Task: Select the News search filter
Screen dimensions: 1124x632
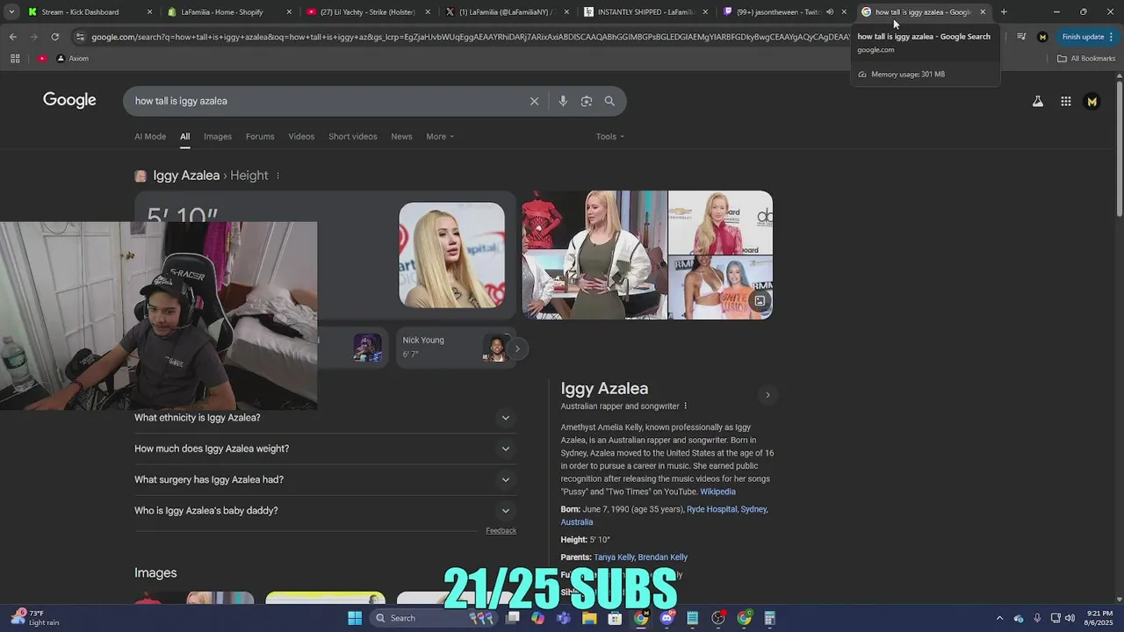Action: (401, 136)
